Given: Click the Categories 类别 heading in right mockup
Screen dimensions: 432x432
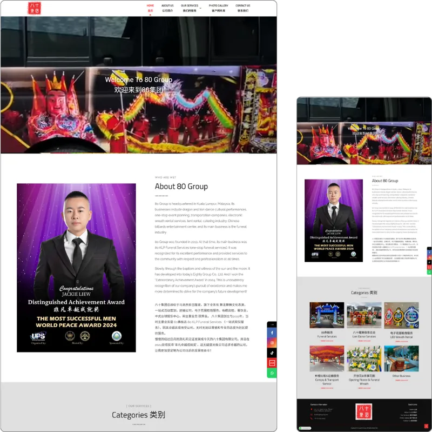Looking at the screenshot, I should click(x=364, y=293).
